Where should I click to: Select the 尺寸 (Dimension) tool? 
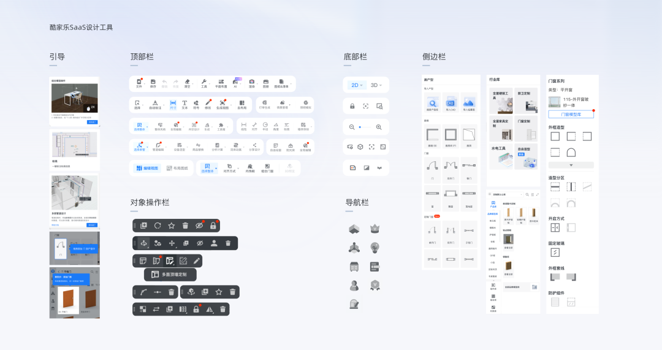tap(173, 104)
